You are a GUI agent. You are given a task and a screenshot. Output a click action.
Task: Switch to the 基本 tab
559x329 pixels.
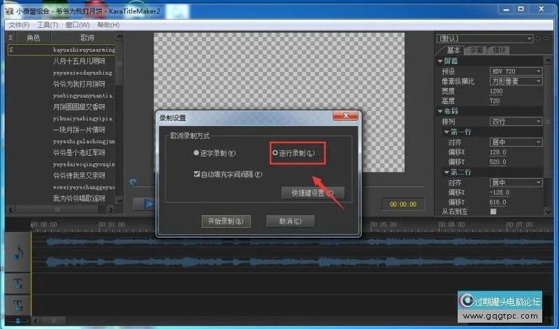click(453, 50)
